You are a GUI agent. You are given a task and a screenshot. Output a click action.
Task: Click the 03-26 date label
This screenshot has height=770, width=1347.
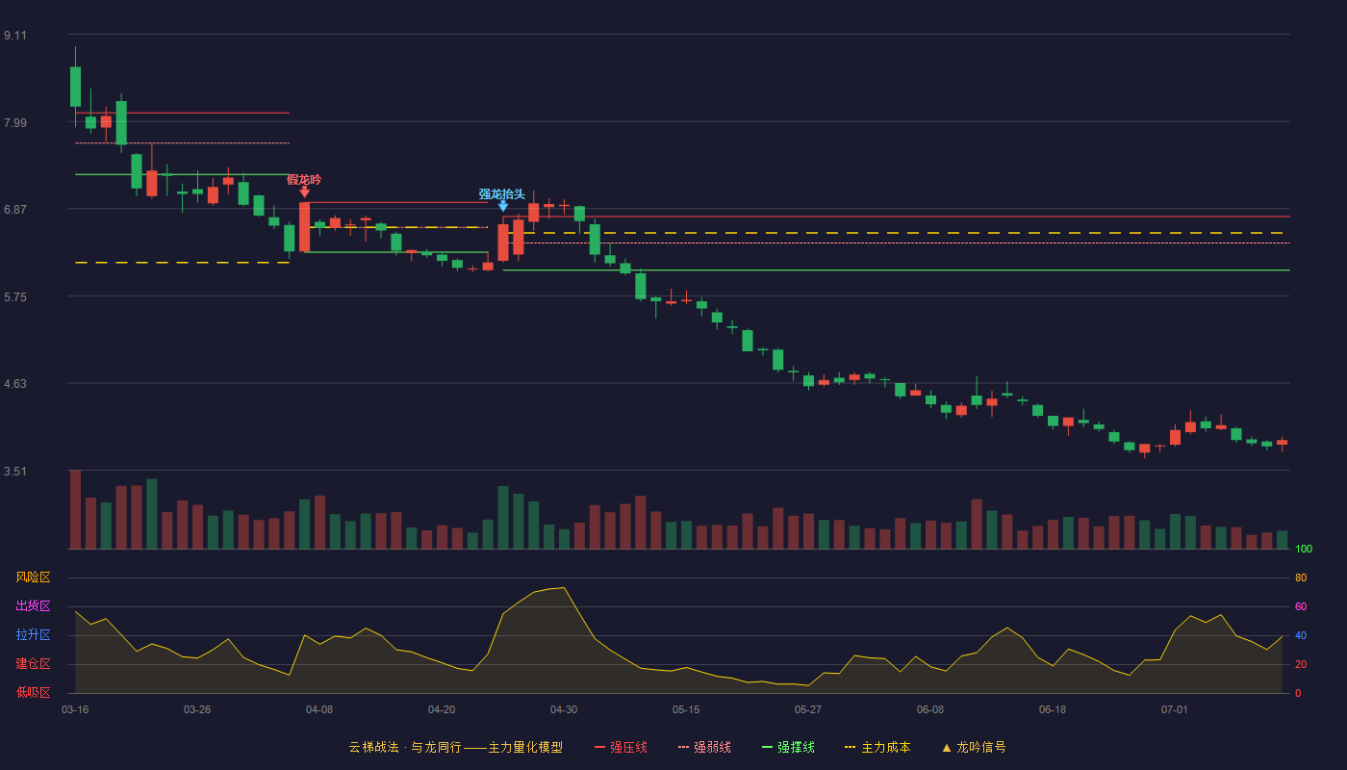click(197, 709)
